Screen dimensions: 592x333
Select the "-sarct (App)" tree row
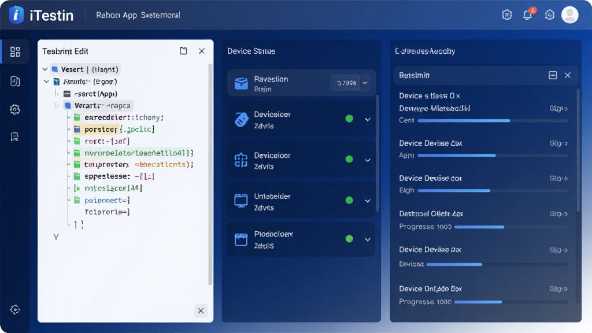pos(91,94)
